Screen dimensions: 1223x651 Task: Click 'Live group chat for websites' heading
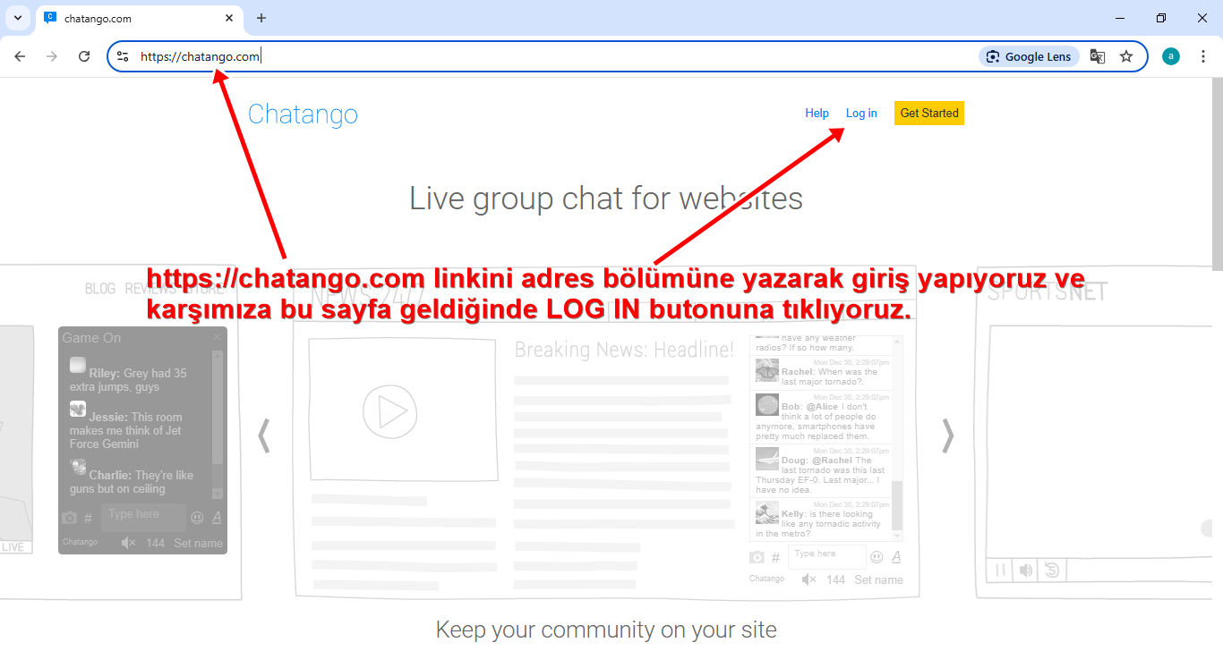[x=606, y=198]
